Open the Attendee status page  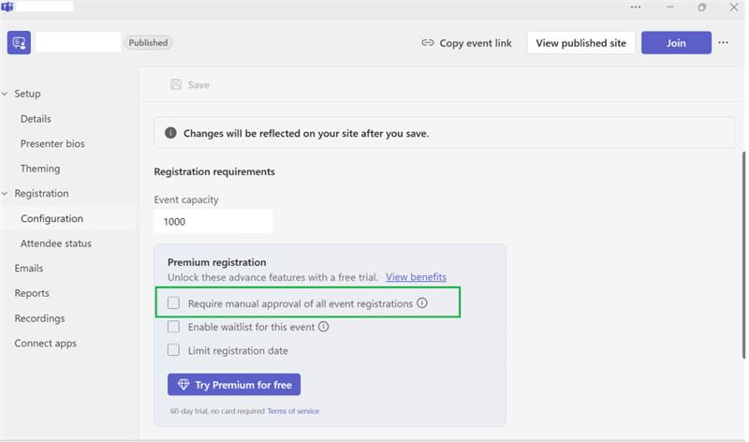pos(56,243)
